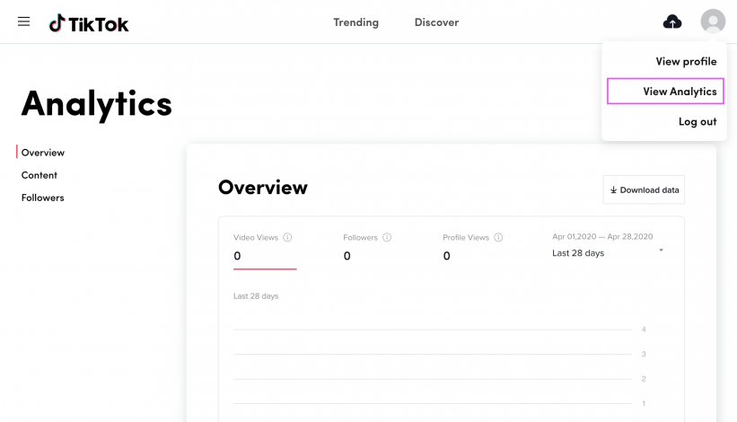The image size is (737, 422).
Task: Select View profile from menu
Action: coord(686,62)
